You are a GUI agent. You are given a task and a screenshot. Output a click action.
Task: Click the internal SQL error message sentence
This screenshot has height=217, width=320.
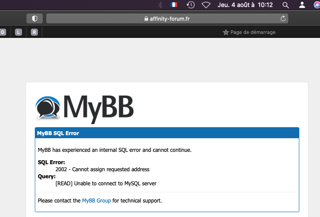[115, 150]
